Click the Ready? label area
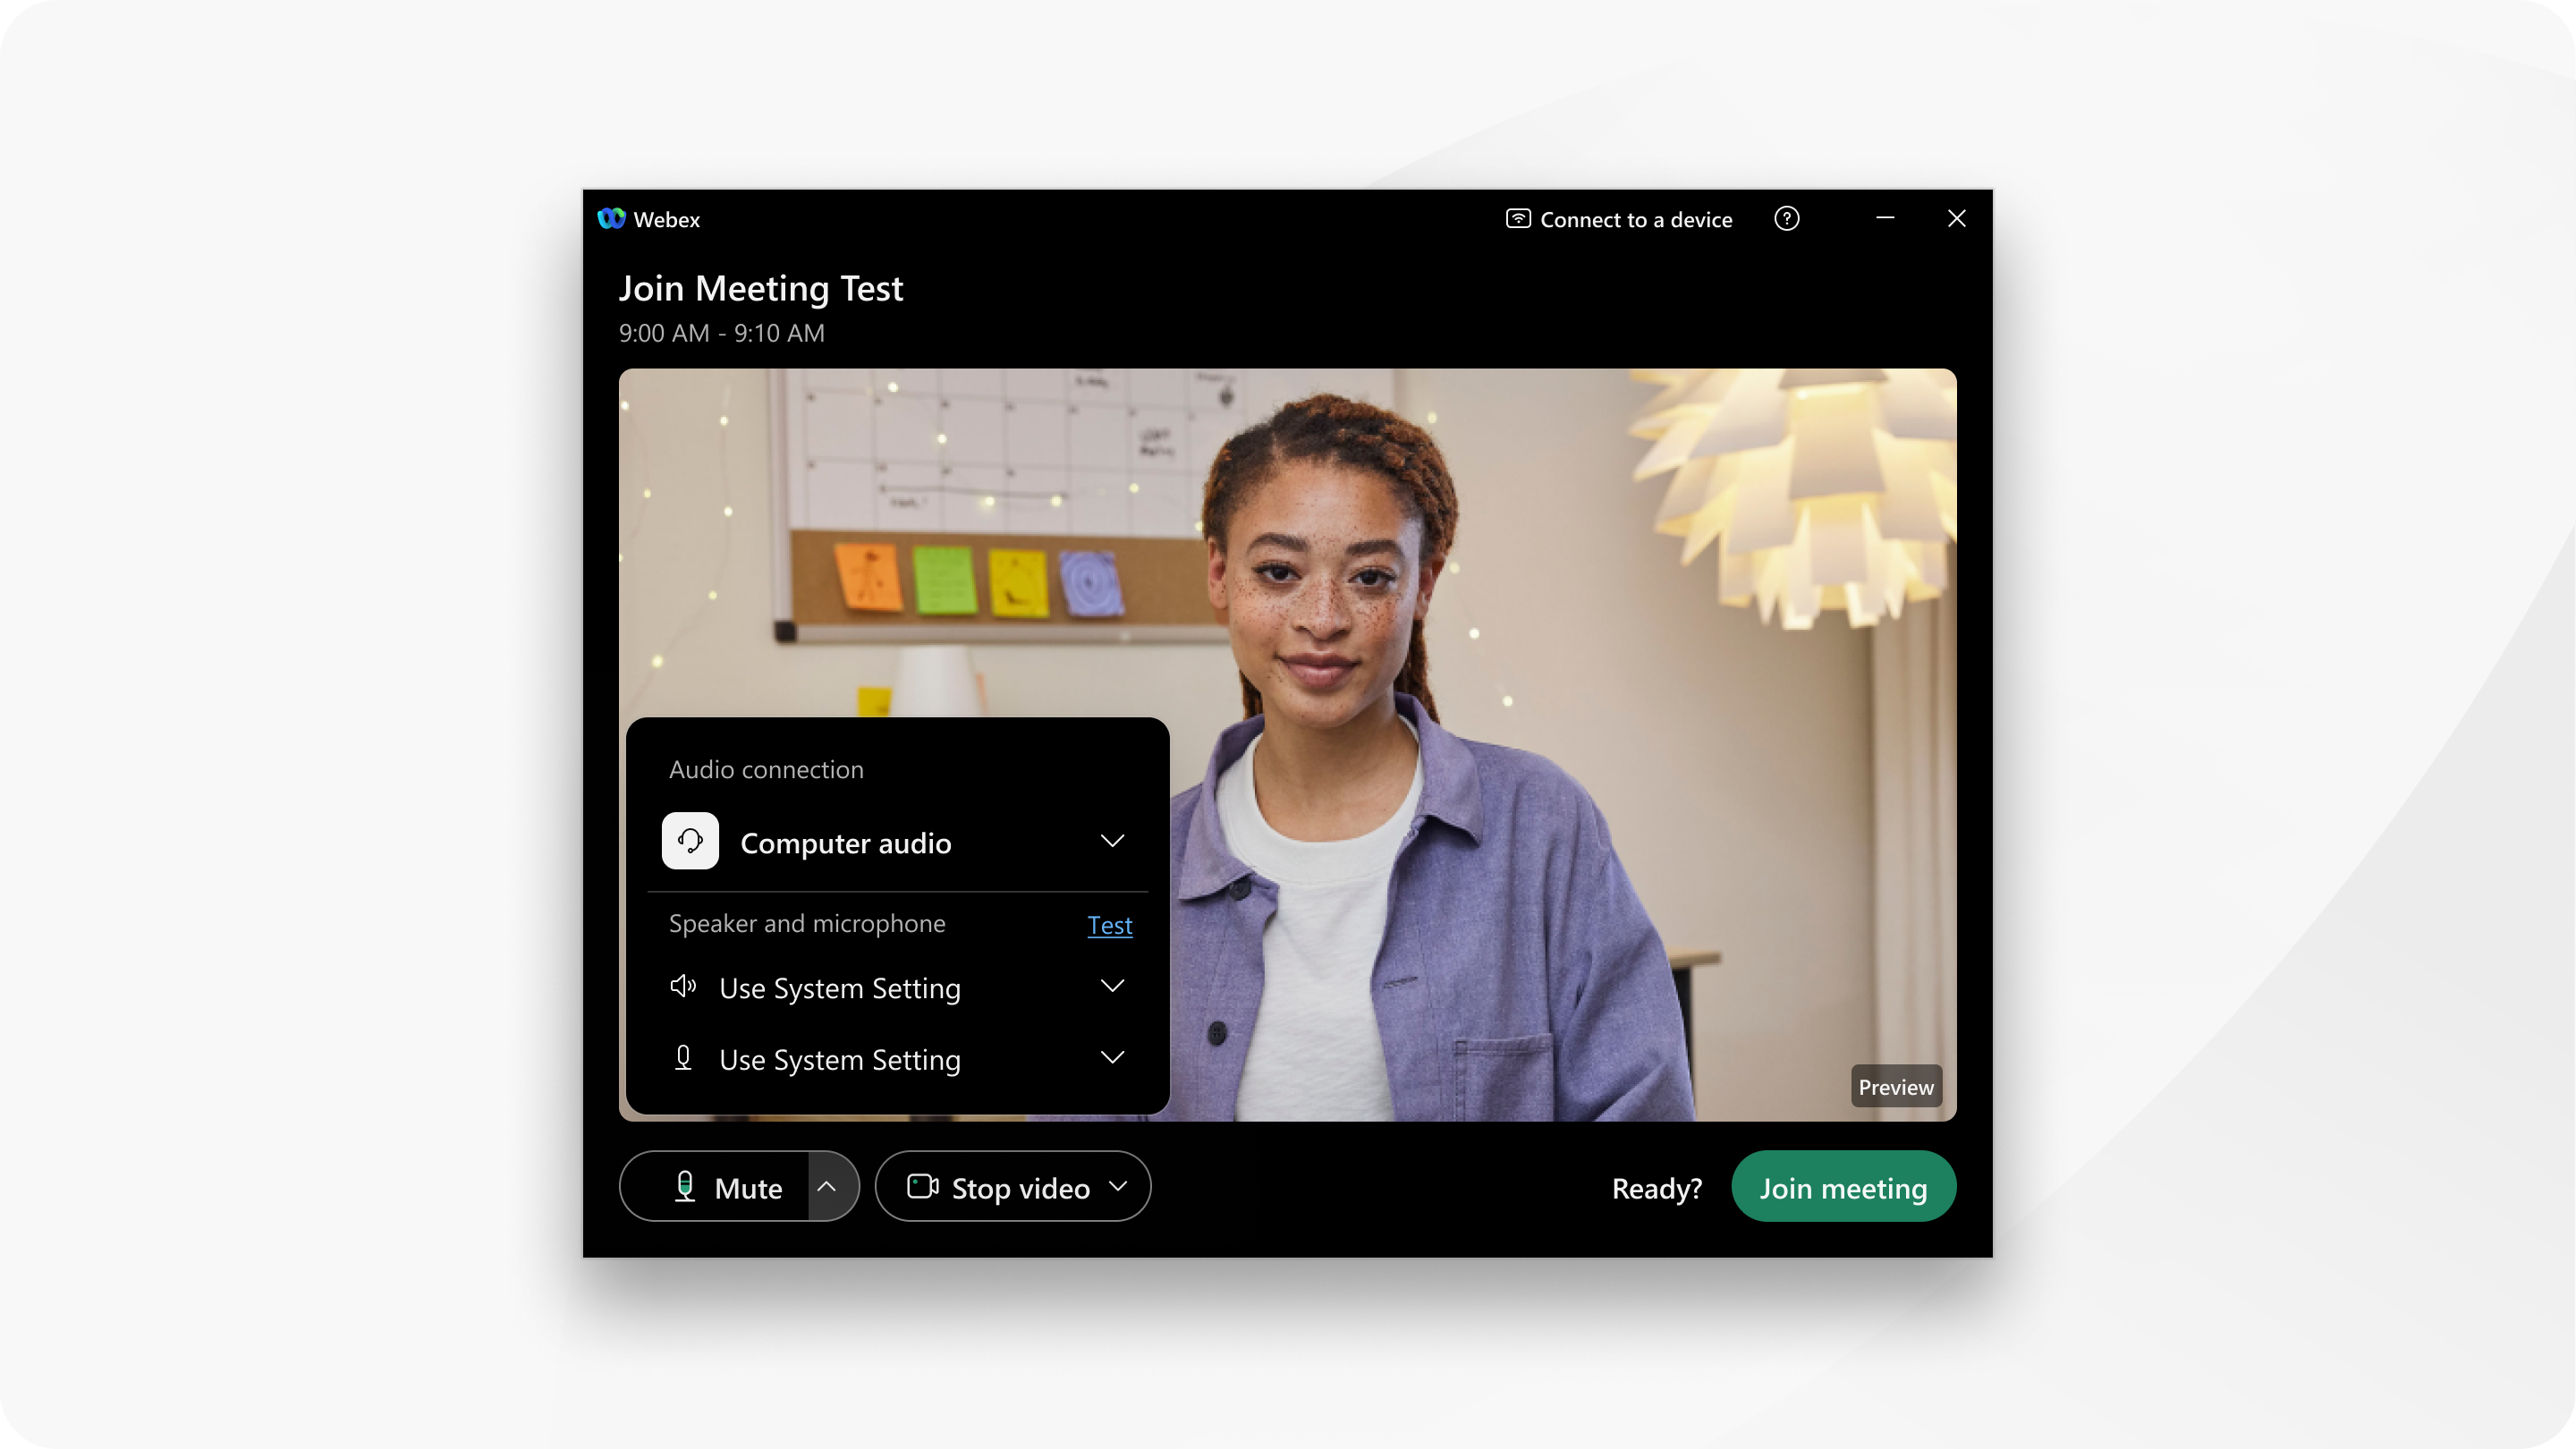This screenshot has height=1449, width=2576. click(1657, 1187)
